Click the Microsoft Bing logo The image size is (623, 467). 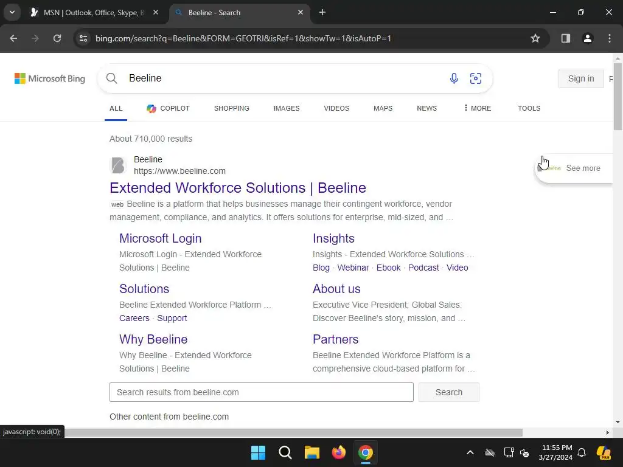50,78
